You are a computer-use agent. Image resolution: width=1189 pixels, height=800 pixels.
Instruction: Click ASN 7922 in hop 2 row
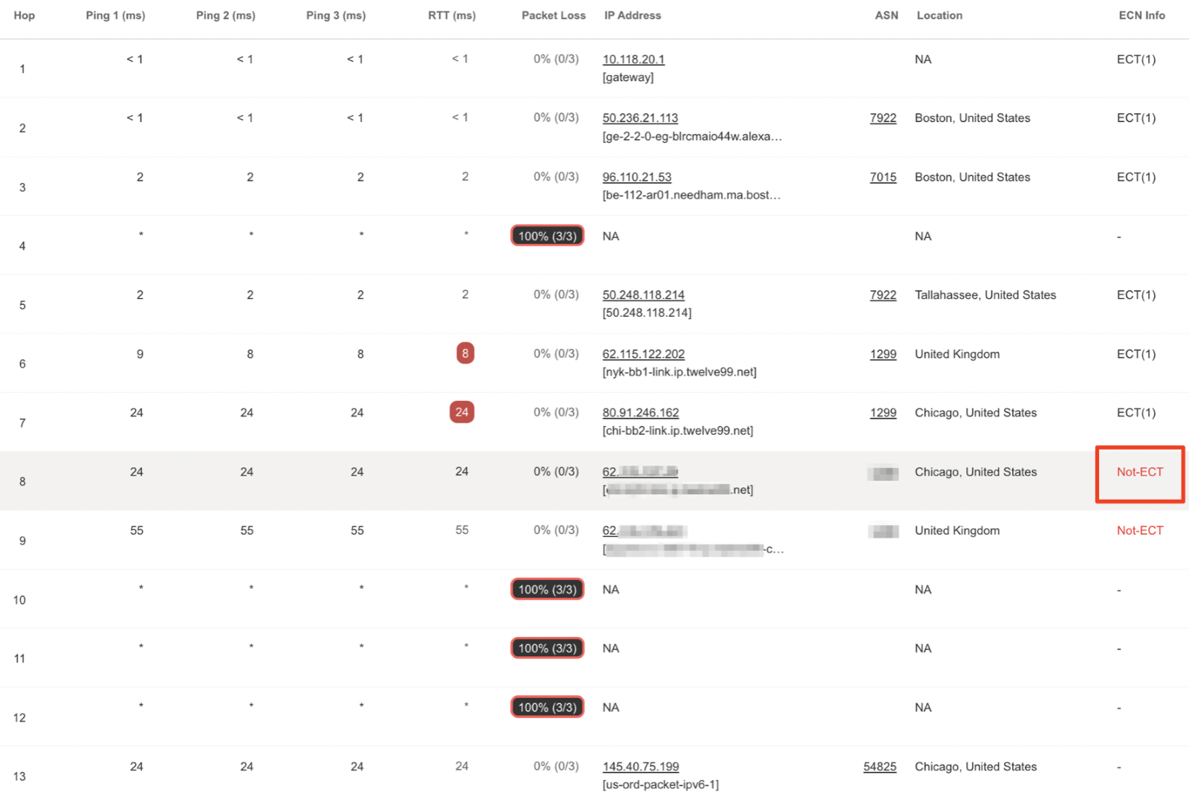[x=883, y=118]
